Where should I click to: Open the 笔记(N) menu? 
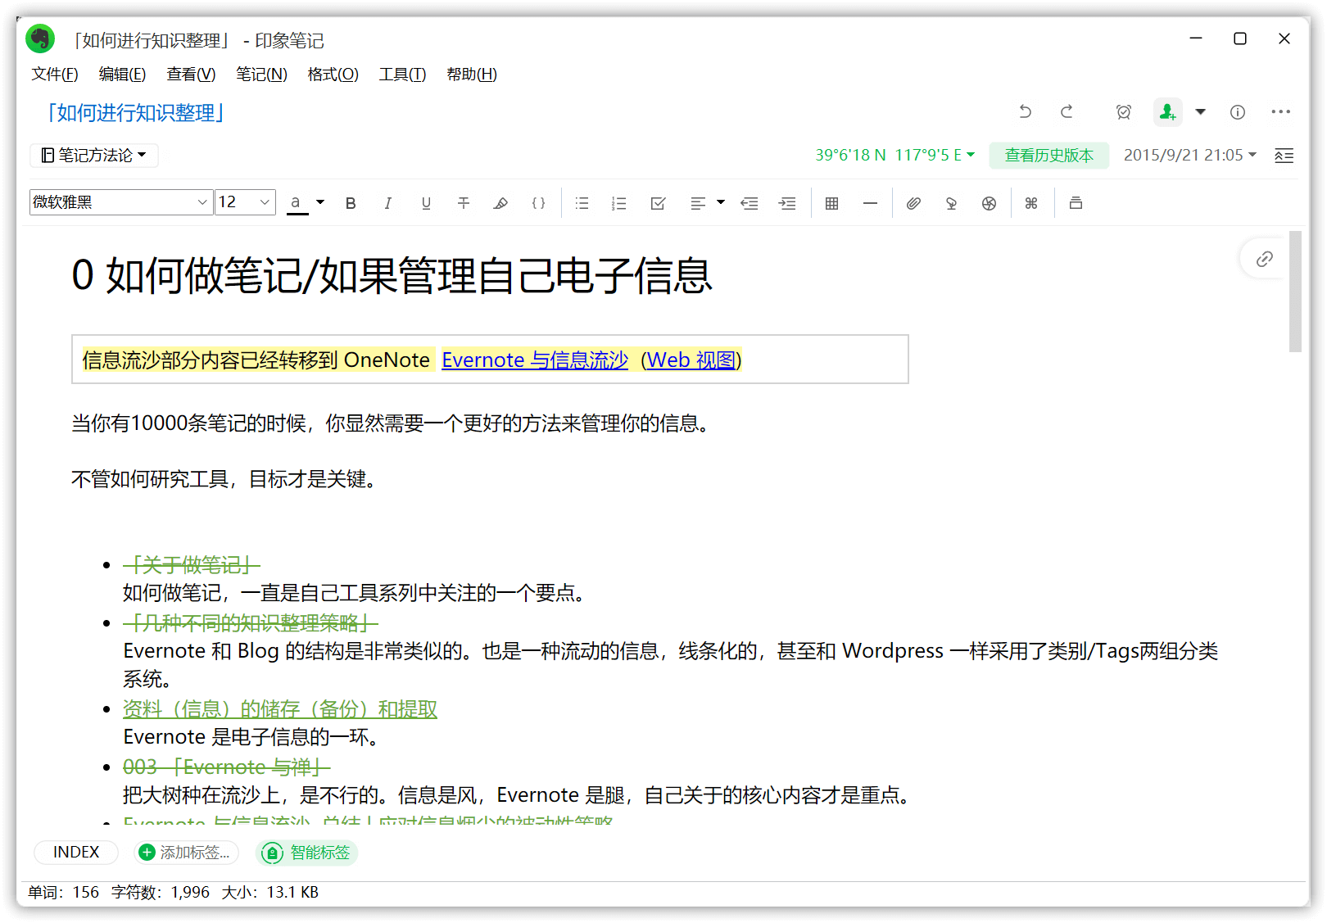point(261,75)
